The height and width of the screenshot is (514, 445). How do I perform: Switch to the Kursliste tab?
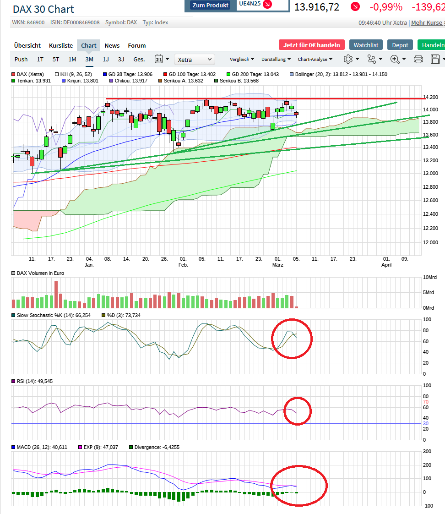(61, 45)
